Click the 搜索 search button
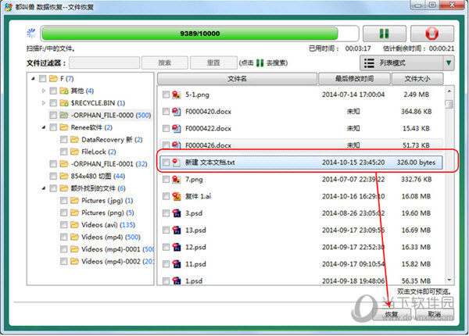Image resolution: width=469 pixels, height=336 pixels. click(x=165, y=63)
